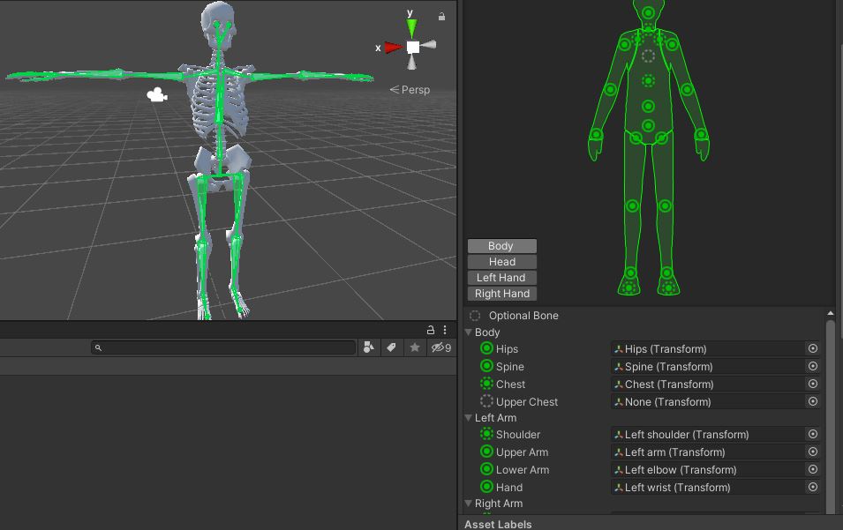Open object picker for Left elbow field

813,469
